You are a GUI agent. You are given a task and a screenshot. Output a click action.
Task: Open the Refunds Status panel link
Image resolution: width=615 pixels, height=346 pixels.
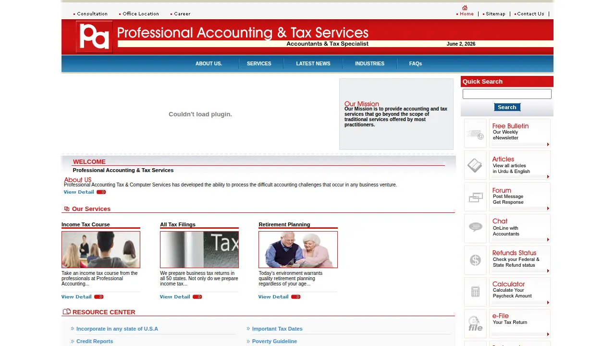[x=519, y=260]
